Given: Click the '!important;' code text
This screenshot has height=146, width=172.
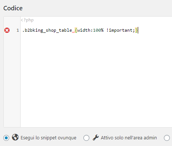Looking at the screenshot, I should coord(121,30).
